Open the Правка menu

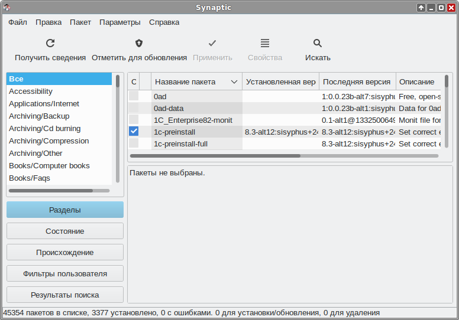49,22
